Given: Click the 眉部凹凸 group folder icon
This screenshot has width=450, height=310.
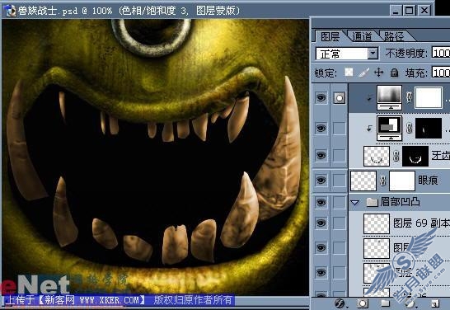Looking at the screenshot, I should point(373,202).
